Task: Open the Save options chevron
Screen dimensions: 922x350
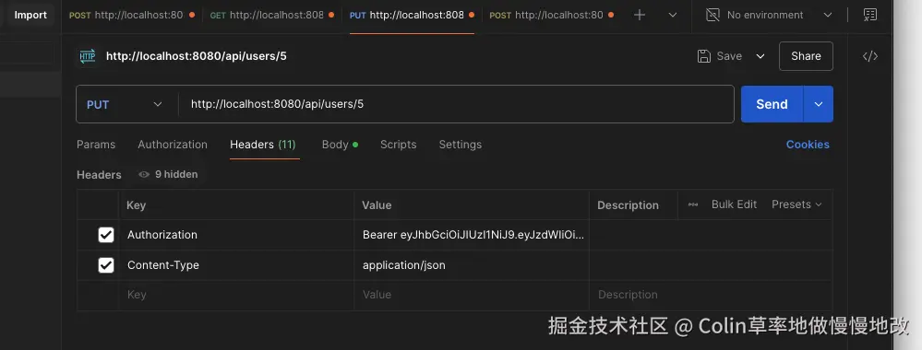Action: click(x=760, y=56)
